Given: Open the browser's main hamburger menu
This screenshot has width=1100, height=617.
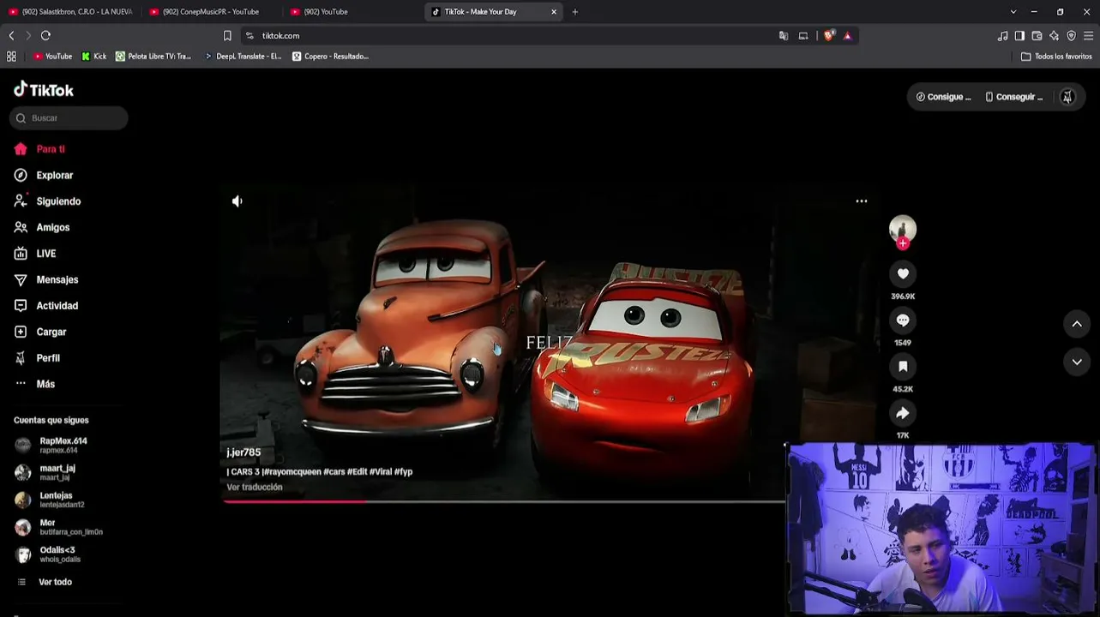Looking at the screenshot, I should [1088, 36].
